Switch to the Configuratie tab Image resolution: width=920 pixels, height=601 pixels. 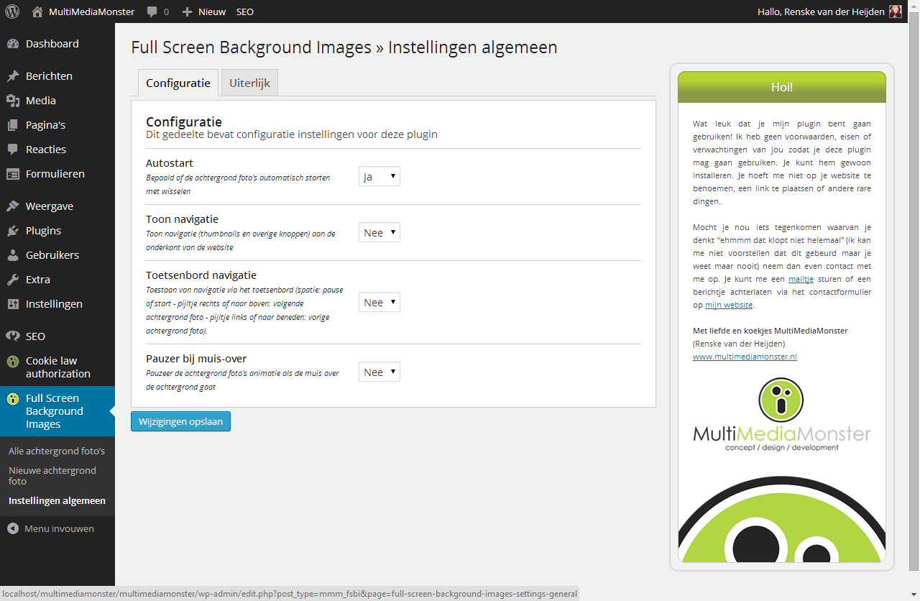coord(178,83)
